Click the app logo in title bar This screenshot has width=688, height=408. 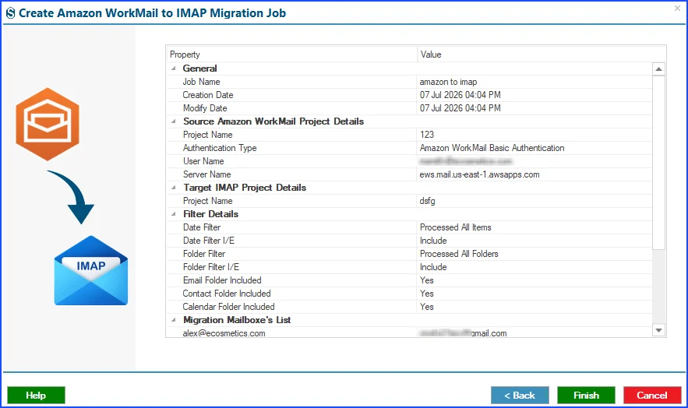pos(11,13)
